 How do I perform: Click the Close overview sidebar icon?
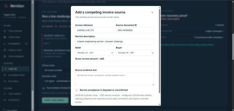click(x=5, y=31)
